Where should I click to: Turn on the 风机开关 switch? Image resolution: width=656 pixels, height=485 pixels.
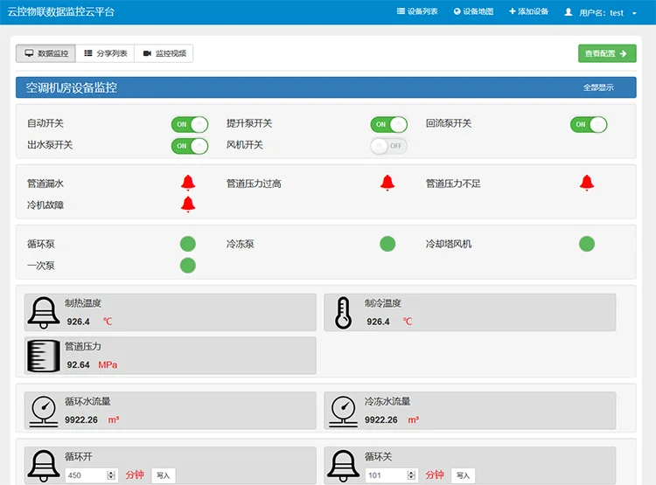pyautogui.click(x=388, y=146)
